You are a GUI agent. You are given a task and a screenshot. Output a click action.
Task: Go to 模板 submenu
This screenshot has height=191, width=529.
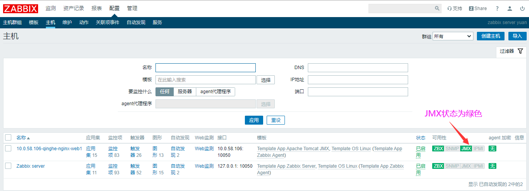tap(34, 23)
